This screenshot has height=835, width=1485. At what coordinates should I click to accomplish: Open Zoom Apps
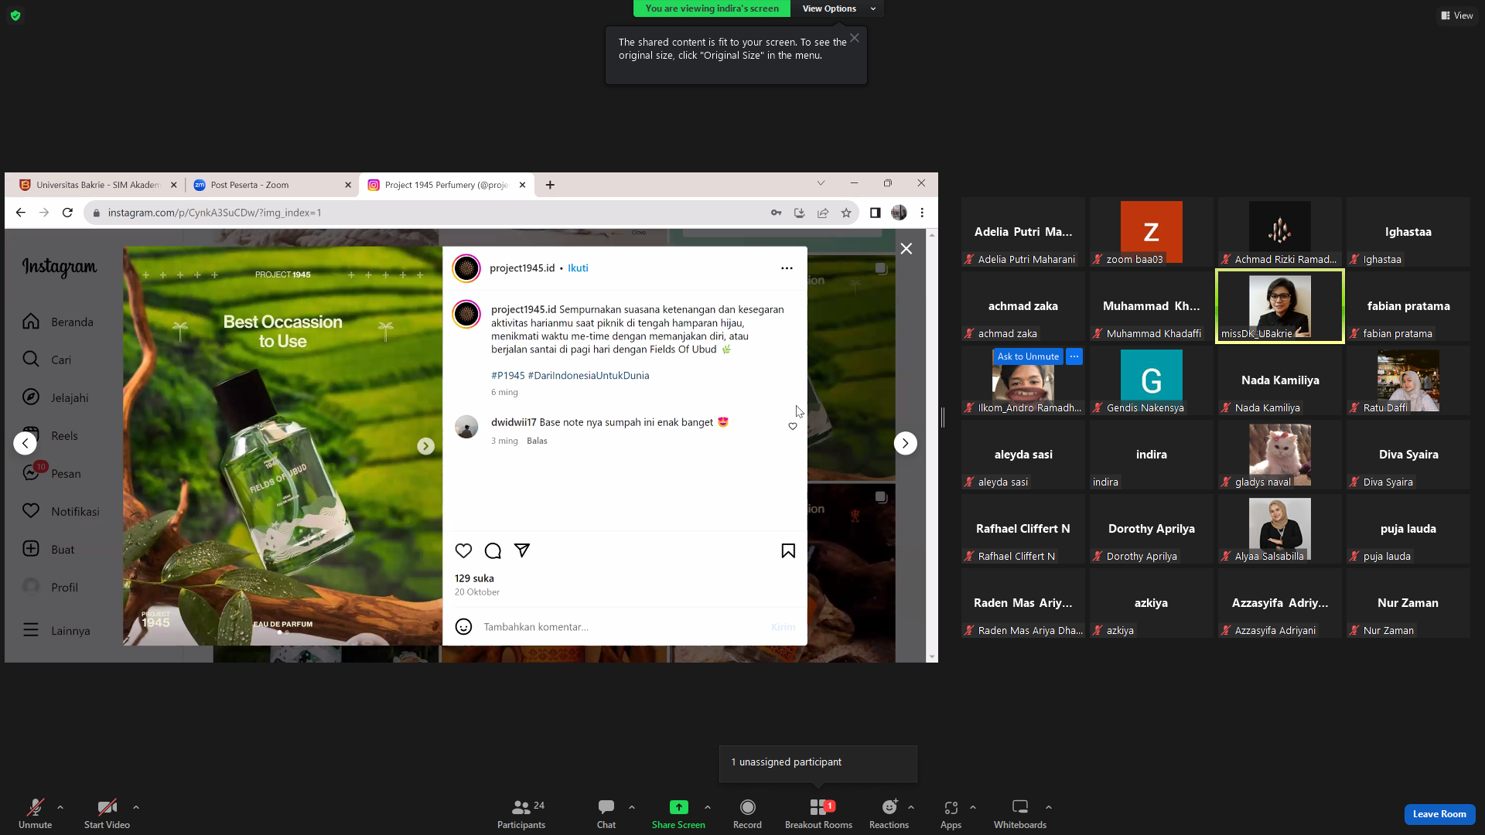coord(951,813)
